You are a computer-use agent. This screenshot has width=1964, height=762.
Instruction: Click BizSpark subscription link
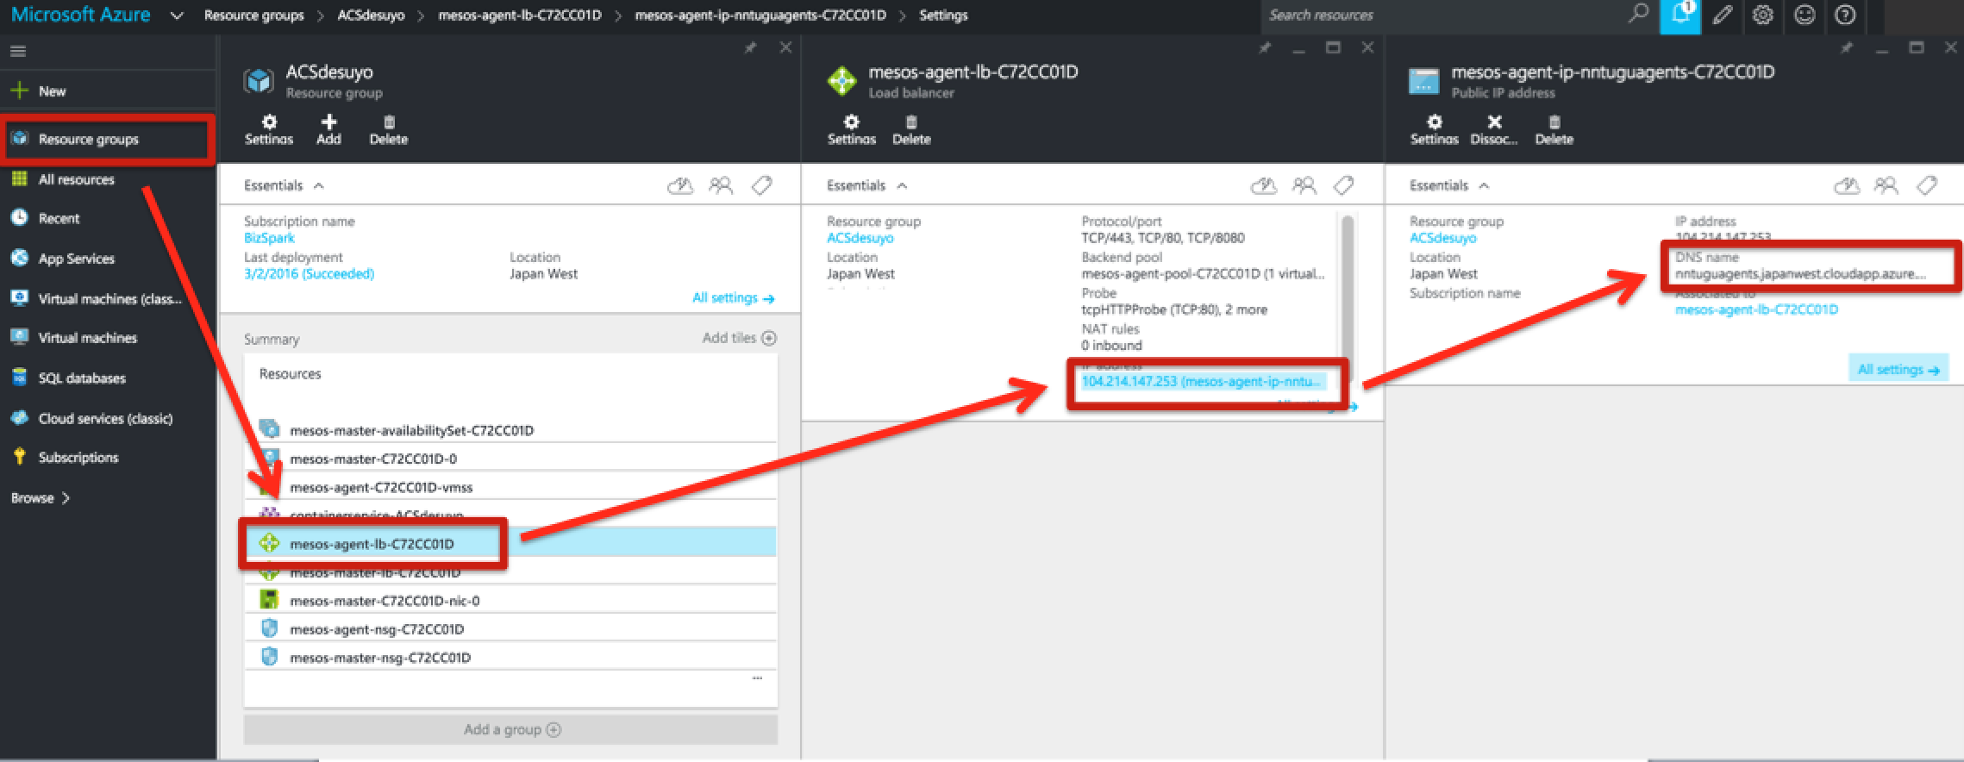tap(269, 238)
